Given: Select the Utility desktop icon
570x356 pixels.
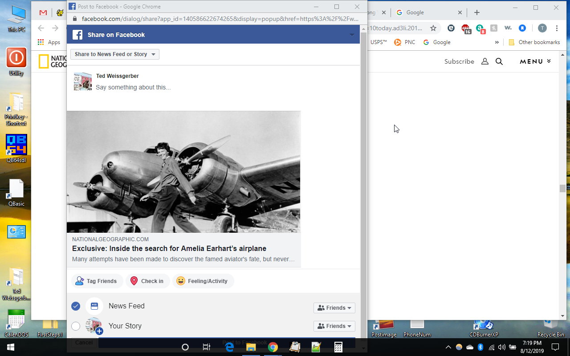Looking at the screenshot, I should coord(16,62).
